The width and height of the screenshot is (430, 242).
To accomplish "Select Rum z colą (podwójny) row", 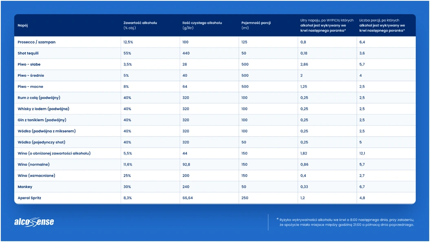I will (x=215, y=98).
